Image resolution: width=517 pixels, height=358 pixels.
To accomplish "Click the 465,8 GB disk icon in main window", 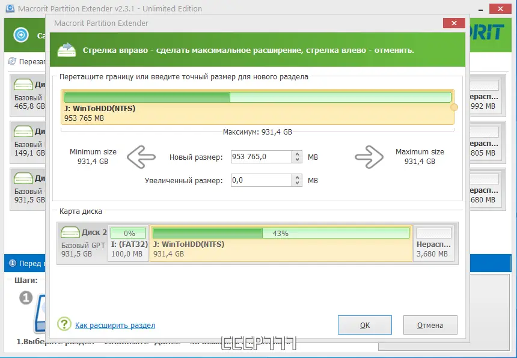I will pos(23,85).
